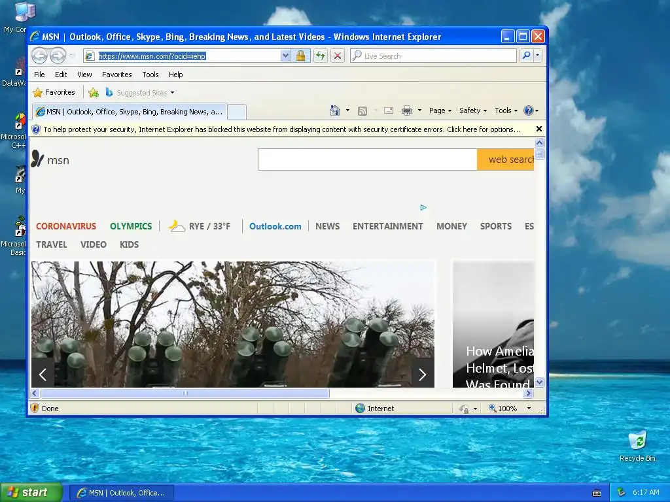Open the Page command bar menu

(440, 110)
